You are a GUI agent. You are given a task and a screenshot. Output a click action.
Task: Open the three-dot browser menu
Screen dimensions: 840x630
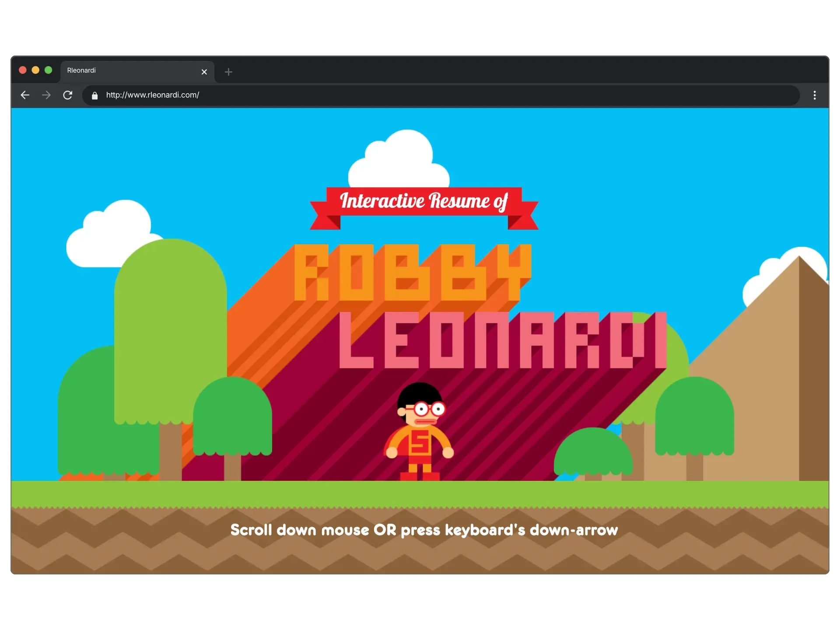coord(814,95)
